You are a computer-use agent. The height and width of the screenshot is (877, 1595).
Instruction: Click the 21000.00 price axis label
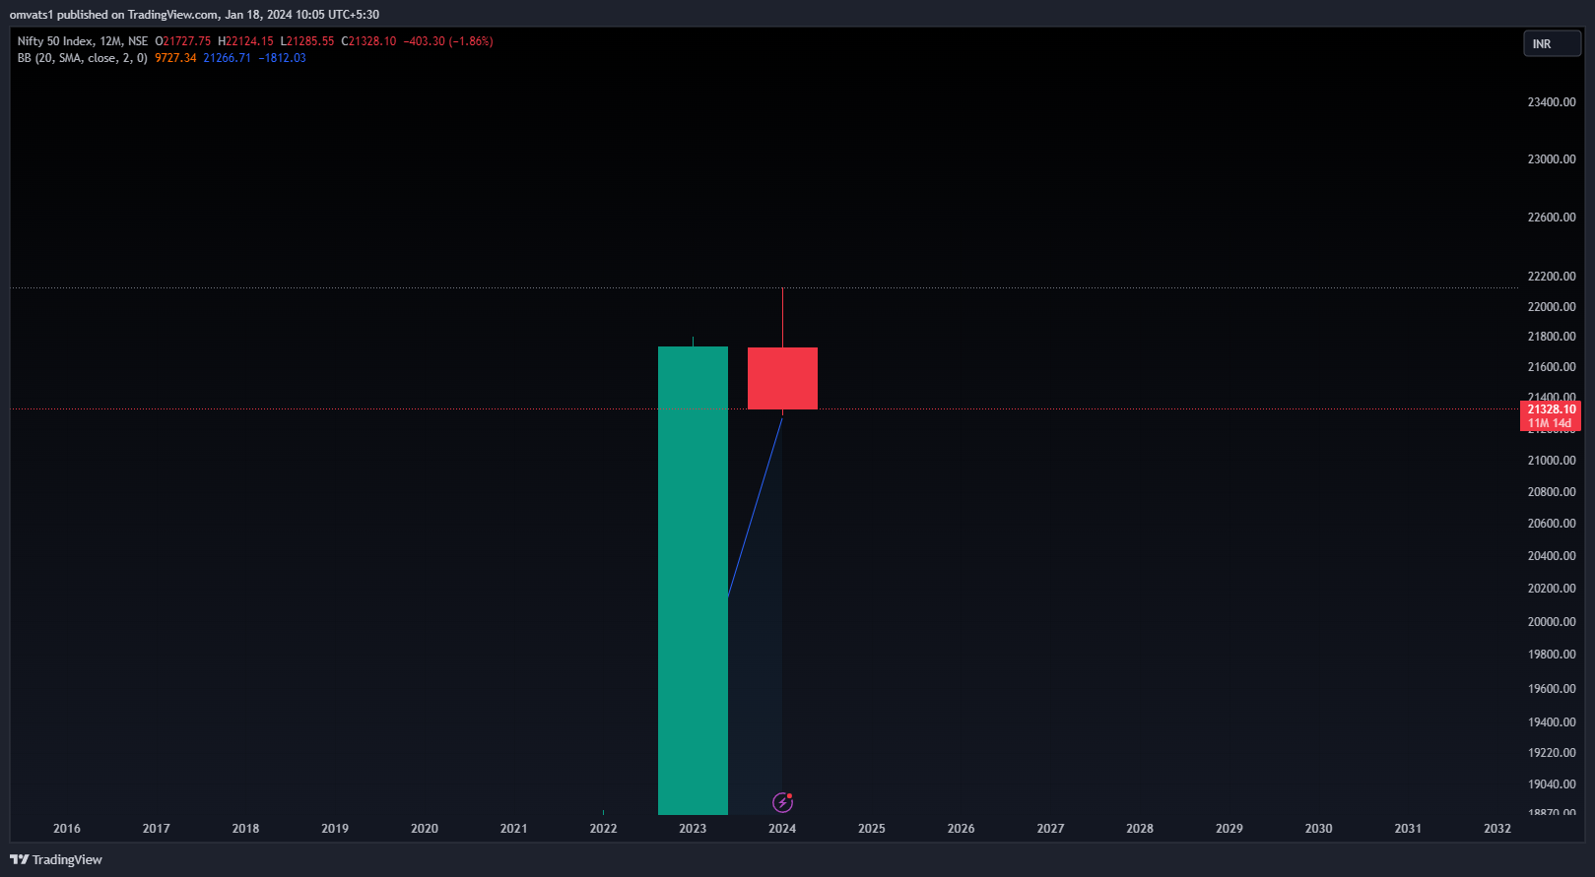(x=1552, y=461)
